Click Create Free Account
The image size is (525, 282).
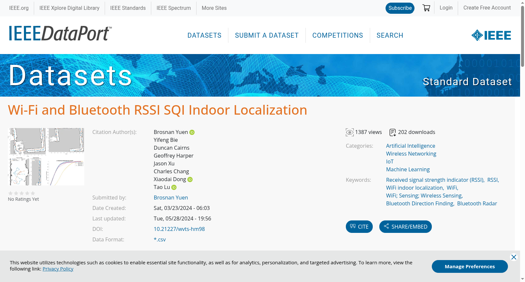487,8
